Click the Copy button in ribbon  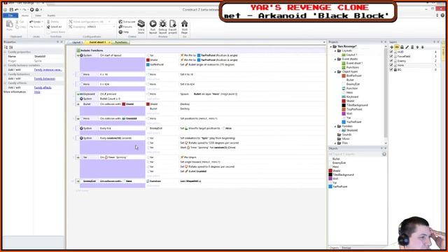[20, 27]
